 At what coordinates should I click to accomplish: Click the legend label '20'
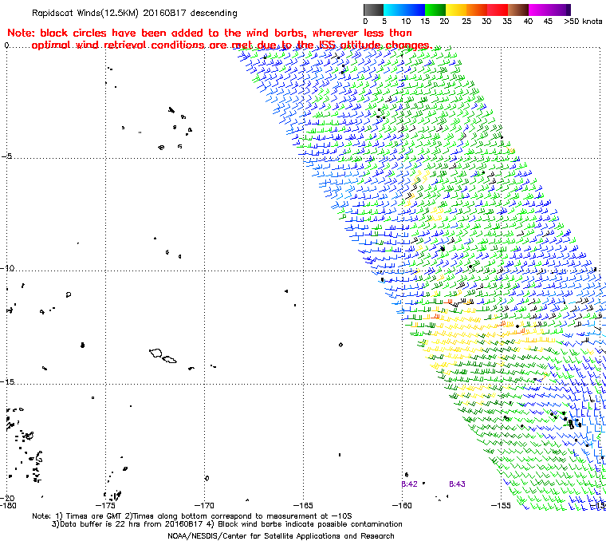click(x=444, y=22)
